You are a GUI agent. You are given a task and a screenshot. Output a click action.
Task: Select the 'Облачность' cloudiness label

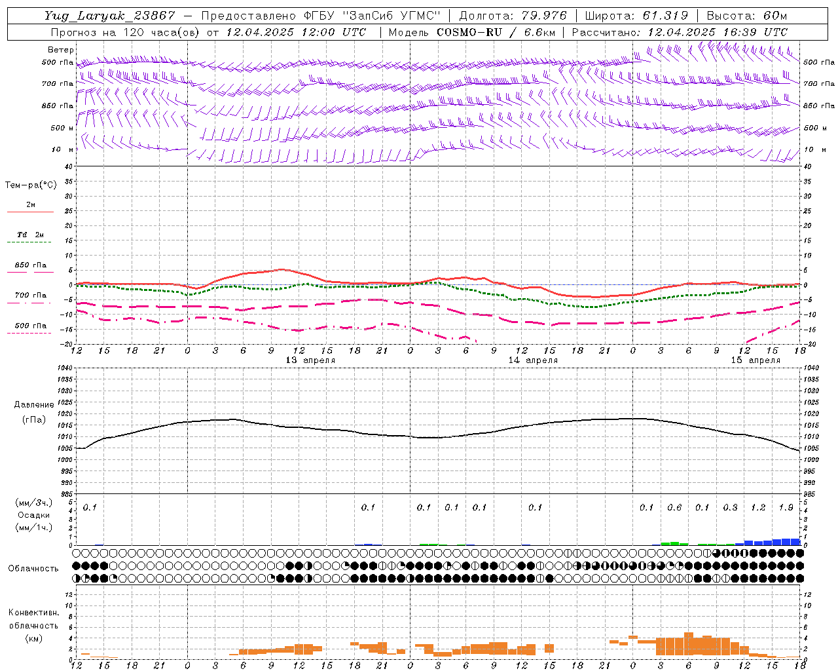pyautogui.click(x=33, y=568)
